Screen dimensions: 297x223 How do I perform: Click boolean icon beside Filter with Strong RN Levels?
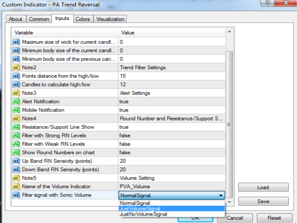point(16,135)
